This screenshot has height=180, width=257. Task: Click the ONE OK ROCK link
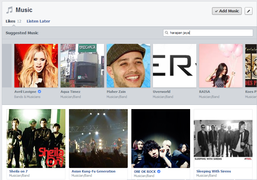tap(145, 172)
